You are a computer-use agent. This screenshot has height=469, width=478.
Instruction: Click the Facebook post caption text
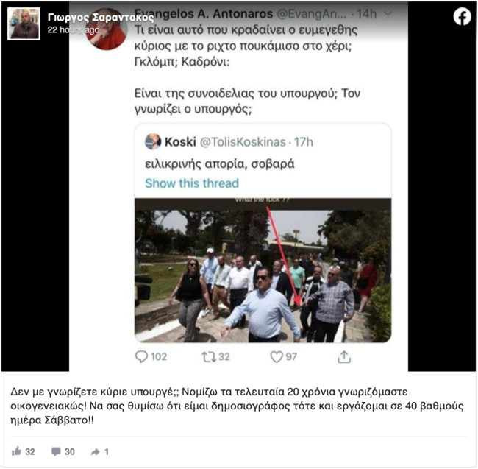coord(238,406)
